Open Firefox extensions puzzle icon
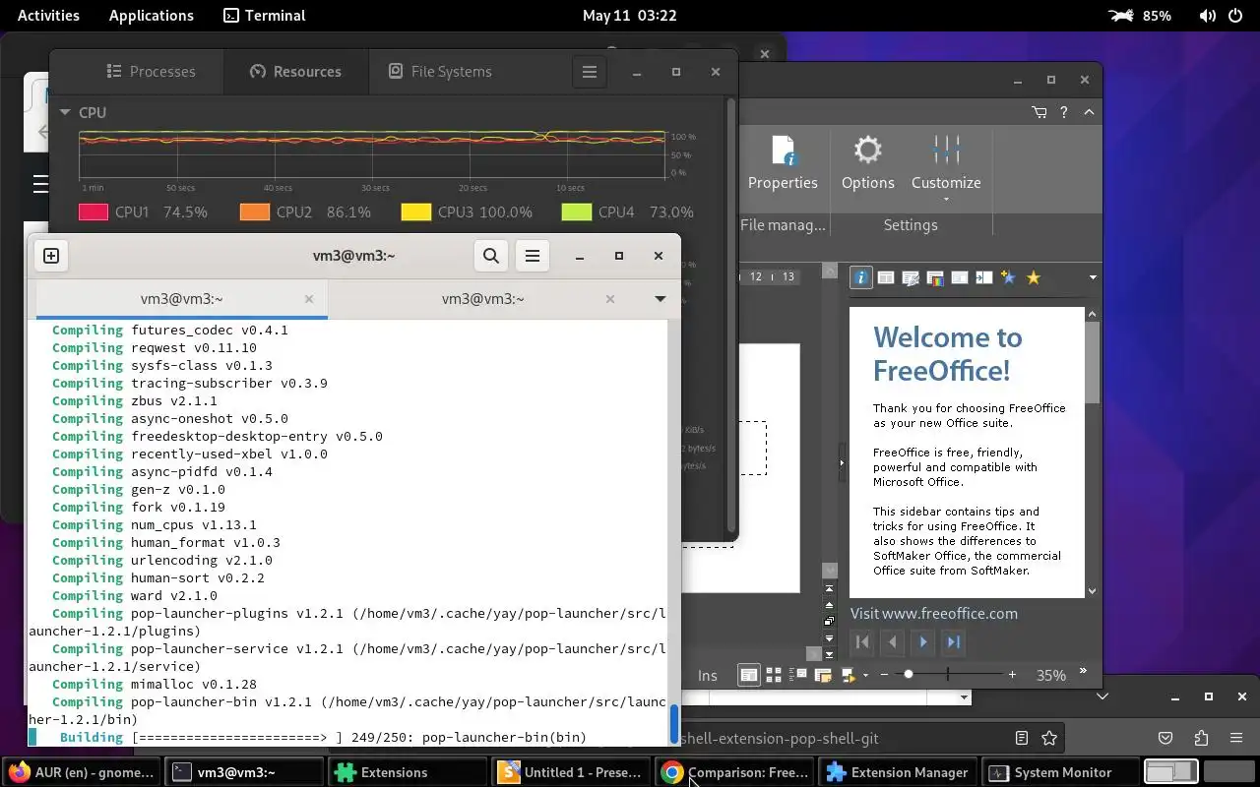The width and height of the screenshot is (1260, 787). pyautogui.click(x=1201, y=738)
